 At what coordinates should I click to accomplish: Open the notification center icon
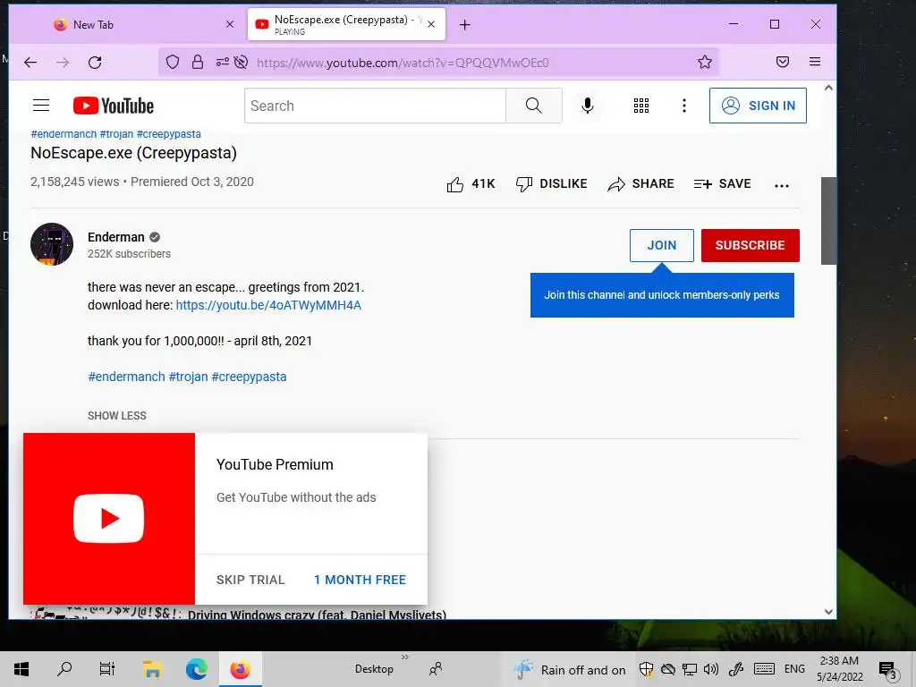[x=888, y=670]
